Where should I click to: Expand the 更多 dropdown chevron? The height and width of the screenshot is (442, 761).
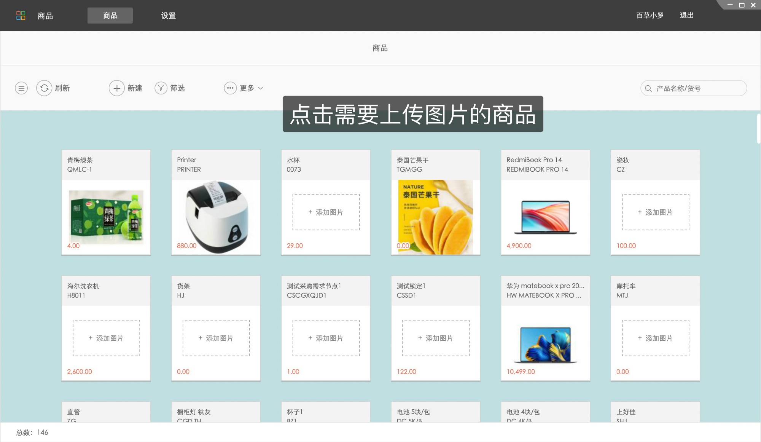261,88
